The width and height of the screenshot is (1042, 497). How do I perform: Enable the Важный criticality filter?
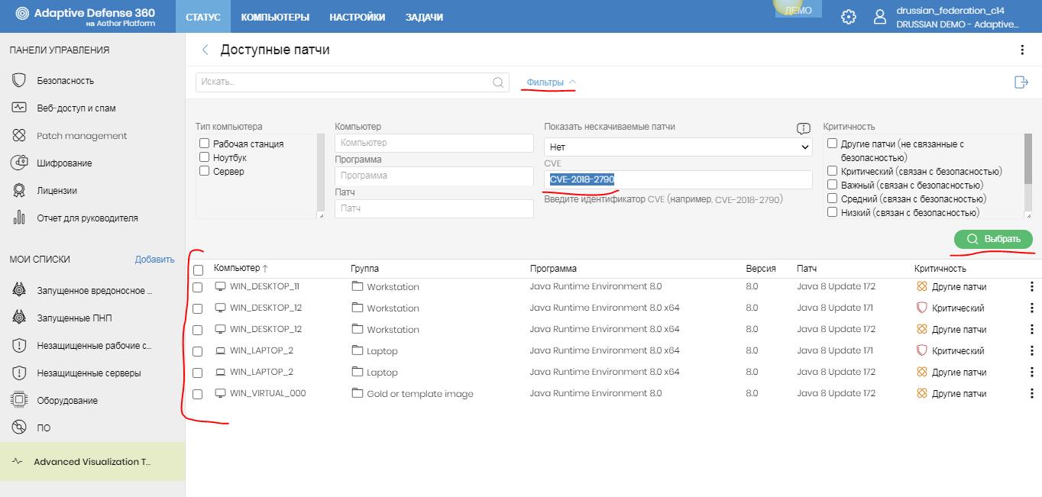[833, 185]
